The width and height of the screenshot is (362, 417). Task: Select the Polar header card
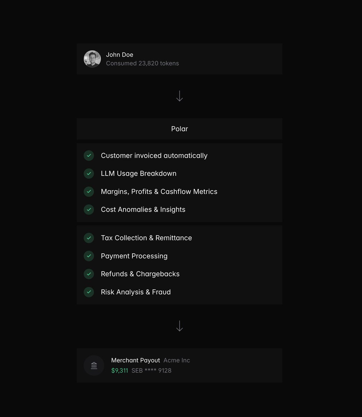(x=180, y=129)
